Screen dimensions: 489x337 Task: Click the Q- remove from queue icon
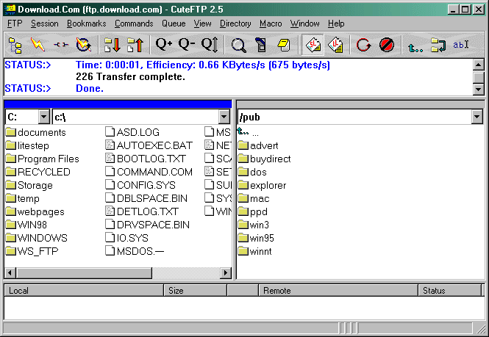187,46
